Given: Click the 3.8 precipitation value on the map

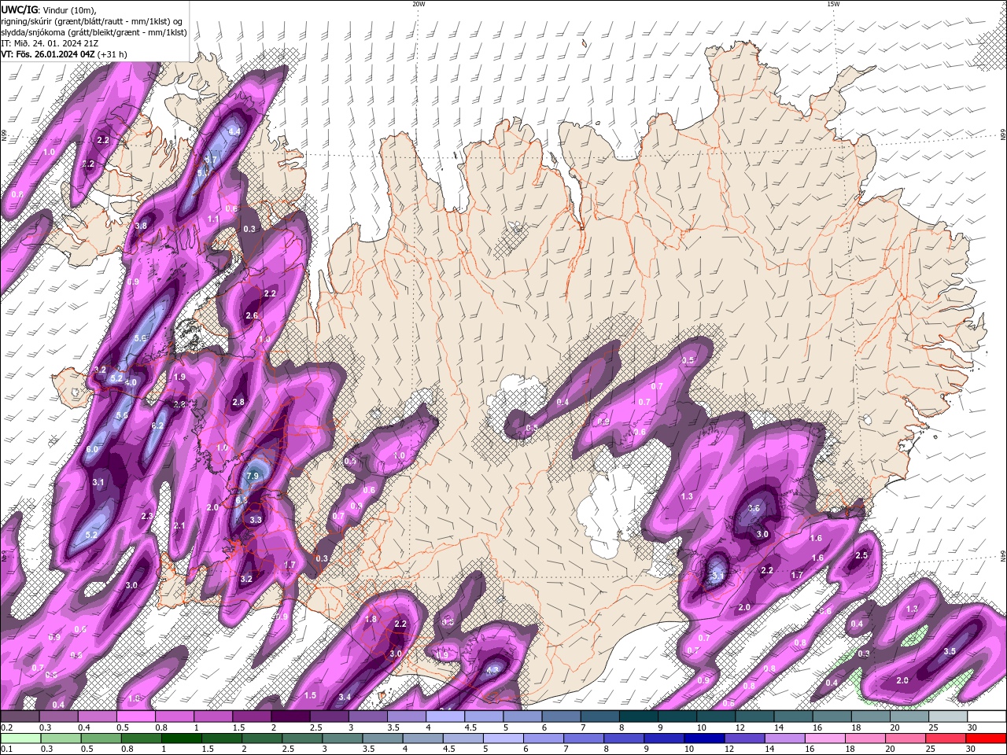Looking at the screenshot, I should [x=141, y=226].
